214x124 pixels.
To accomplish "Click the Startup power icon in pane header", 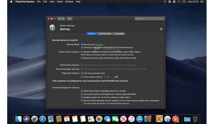I will [x=52, y=28].
